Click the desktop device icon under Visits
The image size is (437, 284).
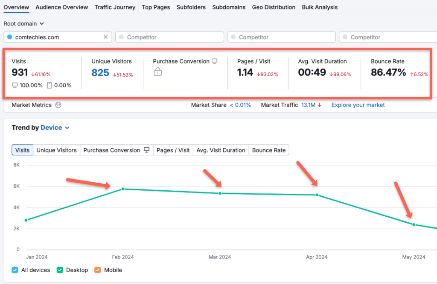(x=15, y=85)
